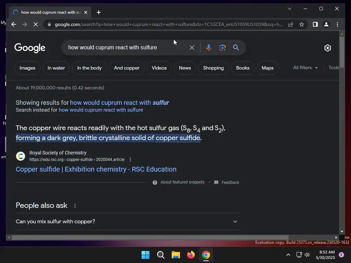Show hidden system tray icons
351x263 pixels.
(288, 255)
